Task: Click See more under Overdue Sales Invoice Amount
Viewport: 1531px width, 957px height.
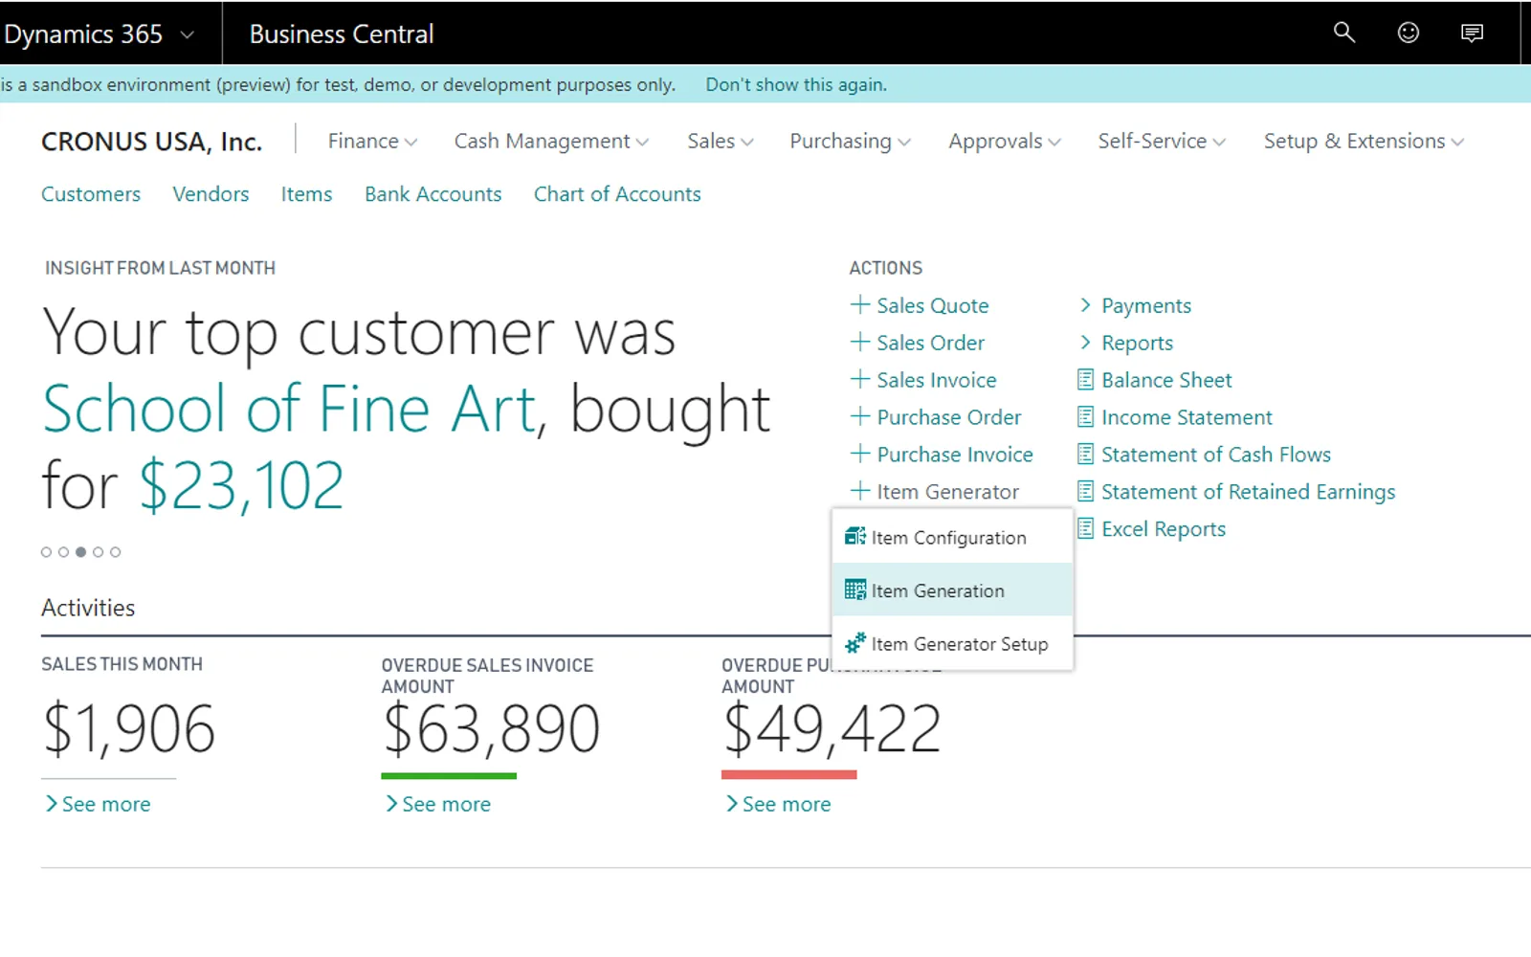Action: coord(438,804)
